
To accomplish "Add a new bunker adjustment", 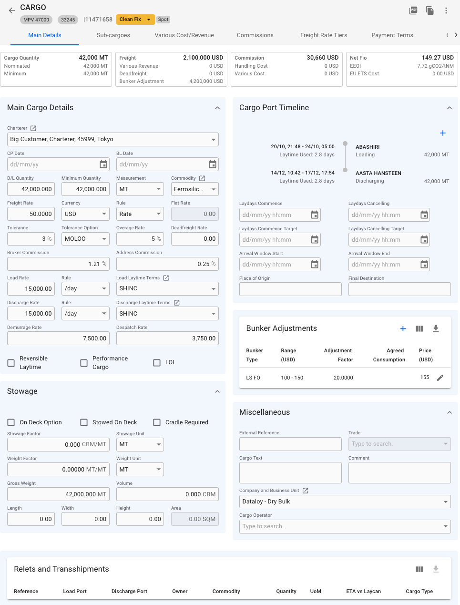I will pyautogui.click(x=403, y=328).
